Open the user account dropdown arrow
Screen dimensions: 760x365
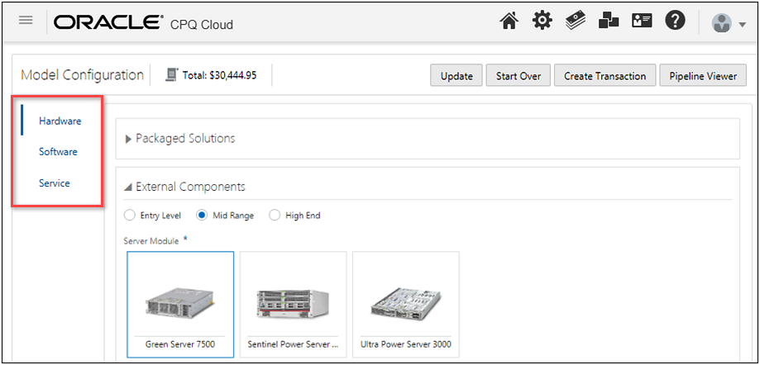point(743,25)
